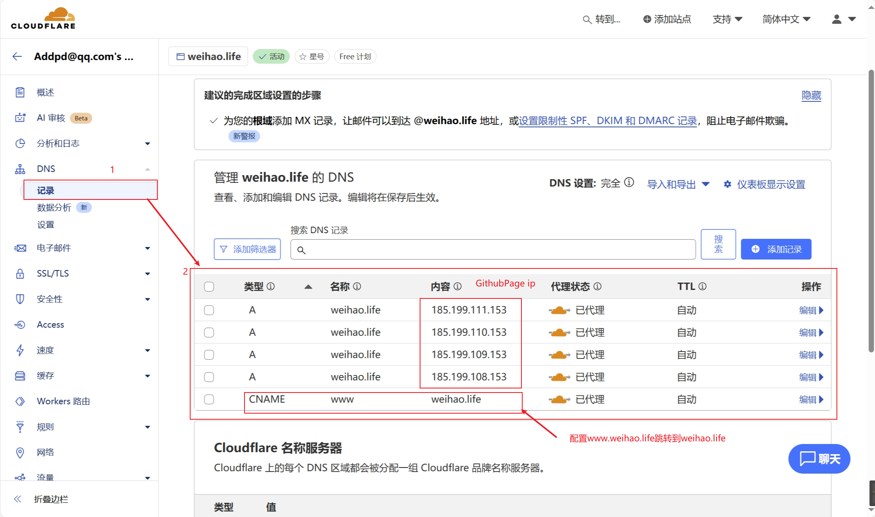Sort records by the 类型 column arrow
Viewport: 875px width, 517px height.
click(308, 287)
